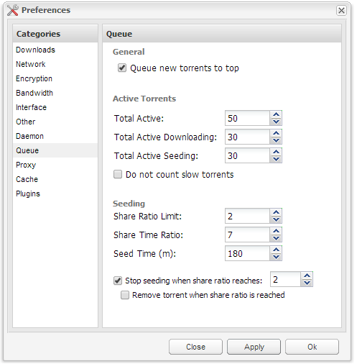
Task: Toggle Stop seeding when share ratio reaches
Action: (x=118, y=281)
